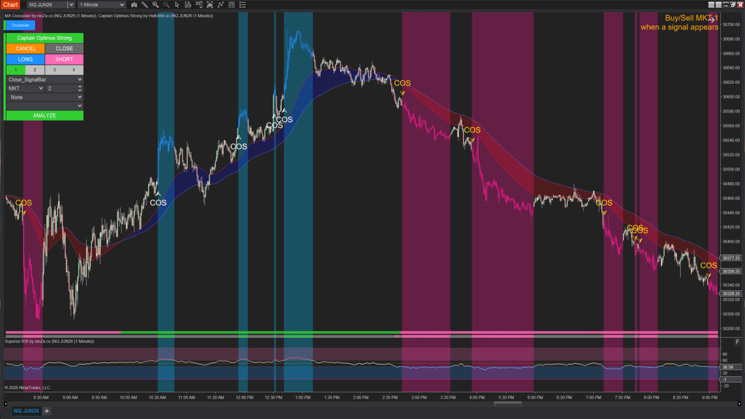This screenshot has height=419, width=745.
Task: Increment the quantity stepper value 2
Action: [80, 87]
